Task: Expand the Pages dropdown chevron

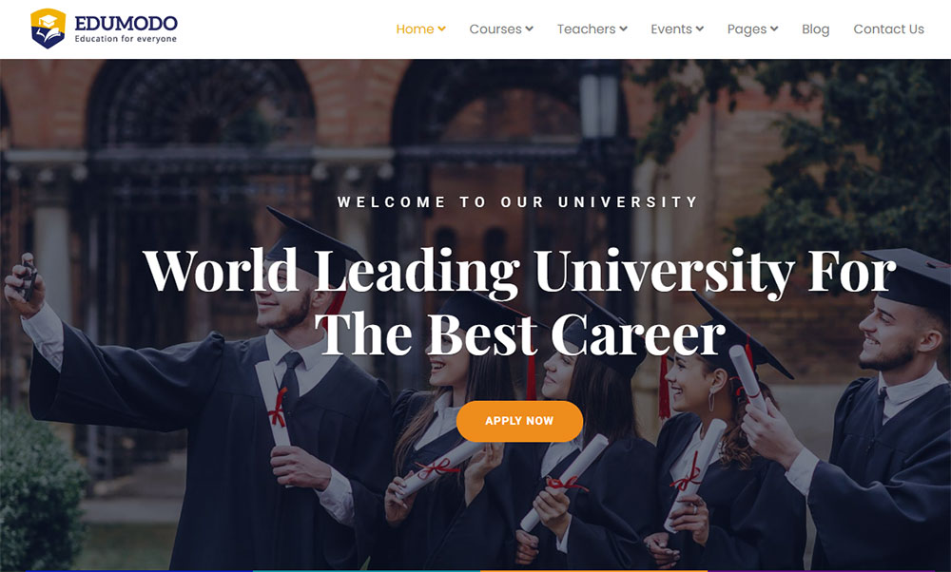Action: pyautogui.click(x=774, y=29)
